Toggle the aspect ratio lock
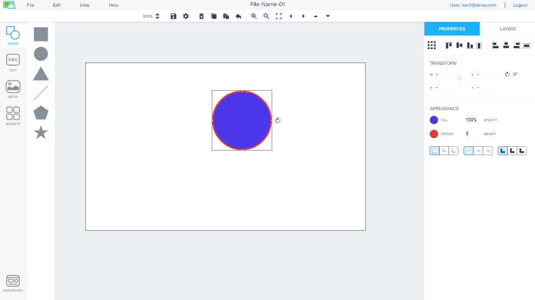This screenshot has width=535, height=300. (x=460, y=78)
